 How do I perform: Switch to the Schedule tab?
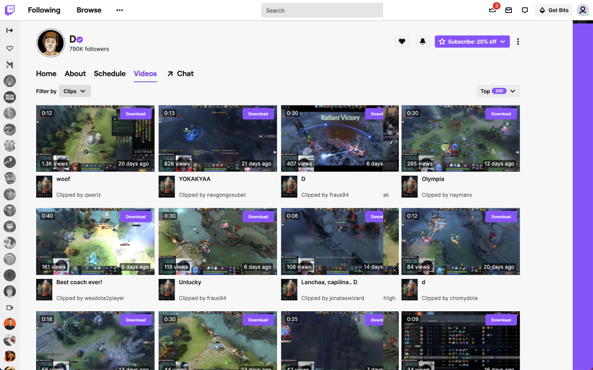coord(109,74)
